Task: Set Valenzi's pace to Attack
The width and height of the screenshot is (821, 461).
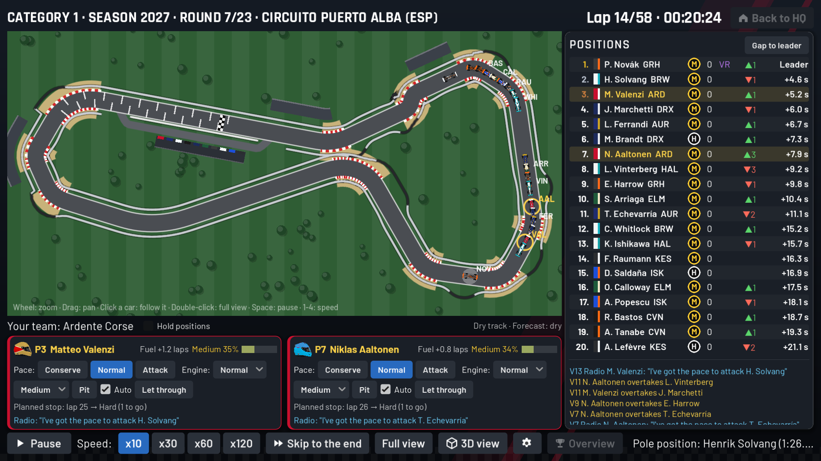Action: tap(155, 370)
